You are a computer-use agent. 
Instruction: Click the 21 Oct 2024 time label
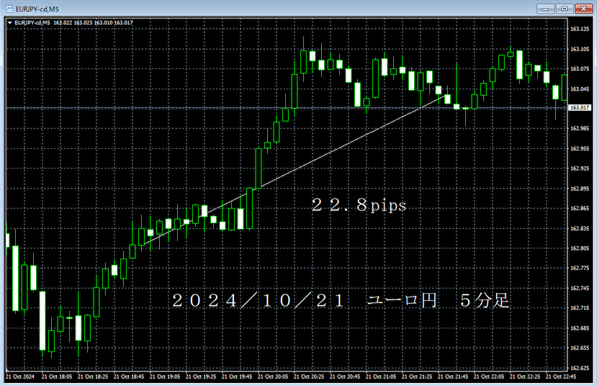(x=19, y=377)
